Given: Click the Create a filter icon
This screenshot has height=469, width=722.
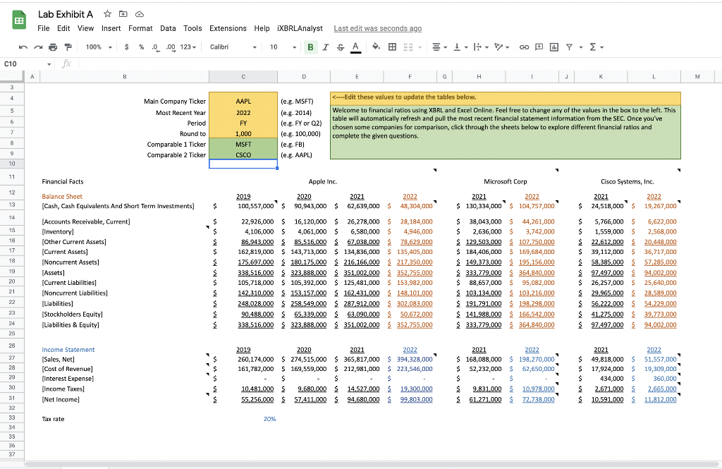Looking at the screenshot, I should [x=569, y=47].
